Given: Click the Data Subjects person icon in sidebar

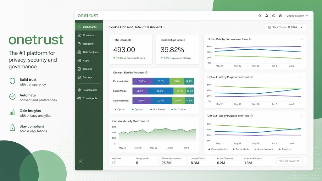Looking at the screenshot, I should coord(79,52).
